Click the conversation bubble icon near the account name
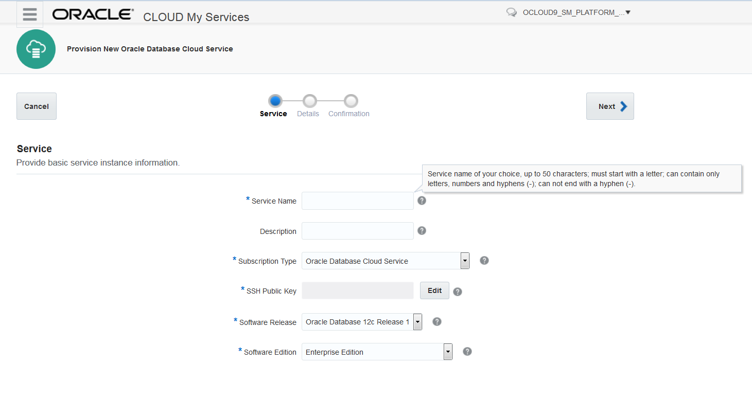 coord(511,12)
